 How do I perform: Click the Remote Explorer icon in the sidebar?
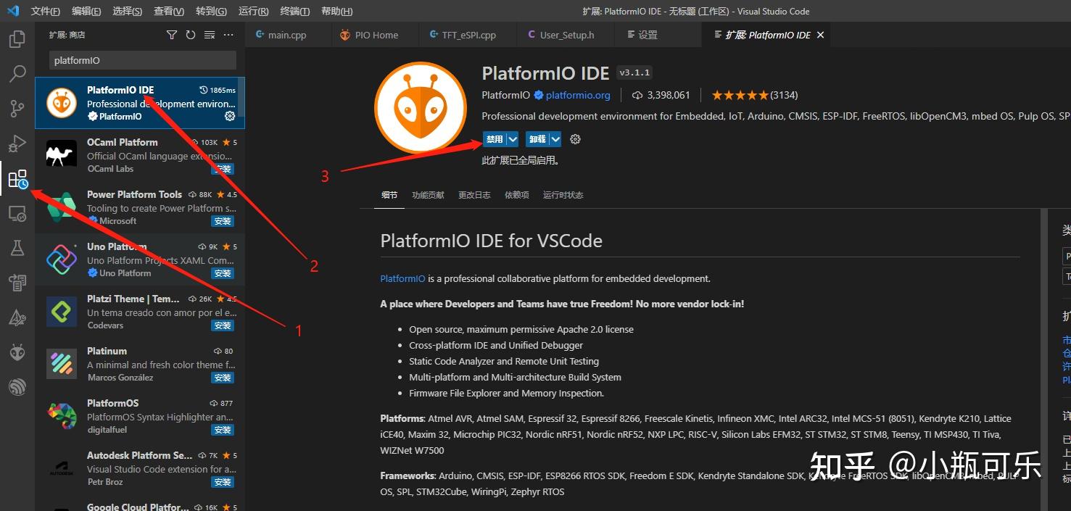(17, 213)
